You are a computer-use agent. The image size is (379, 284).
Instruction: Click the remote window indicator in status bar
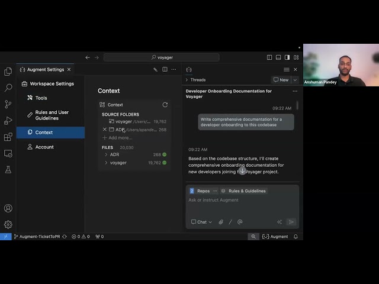5,237
